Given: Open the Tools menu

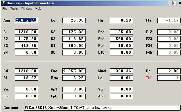Looking at the screenshot, I should pyautogui.click(x=14, y=9).
